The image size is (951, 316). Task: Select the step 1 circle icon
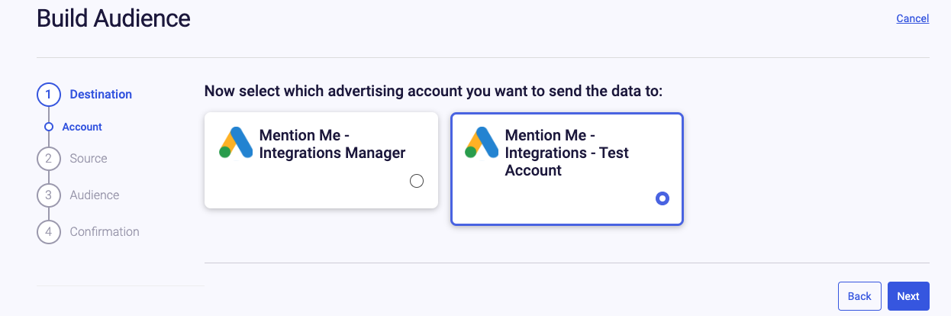click(48, 95)
